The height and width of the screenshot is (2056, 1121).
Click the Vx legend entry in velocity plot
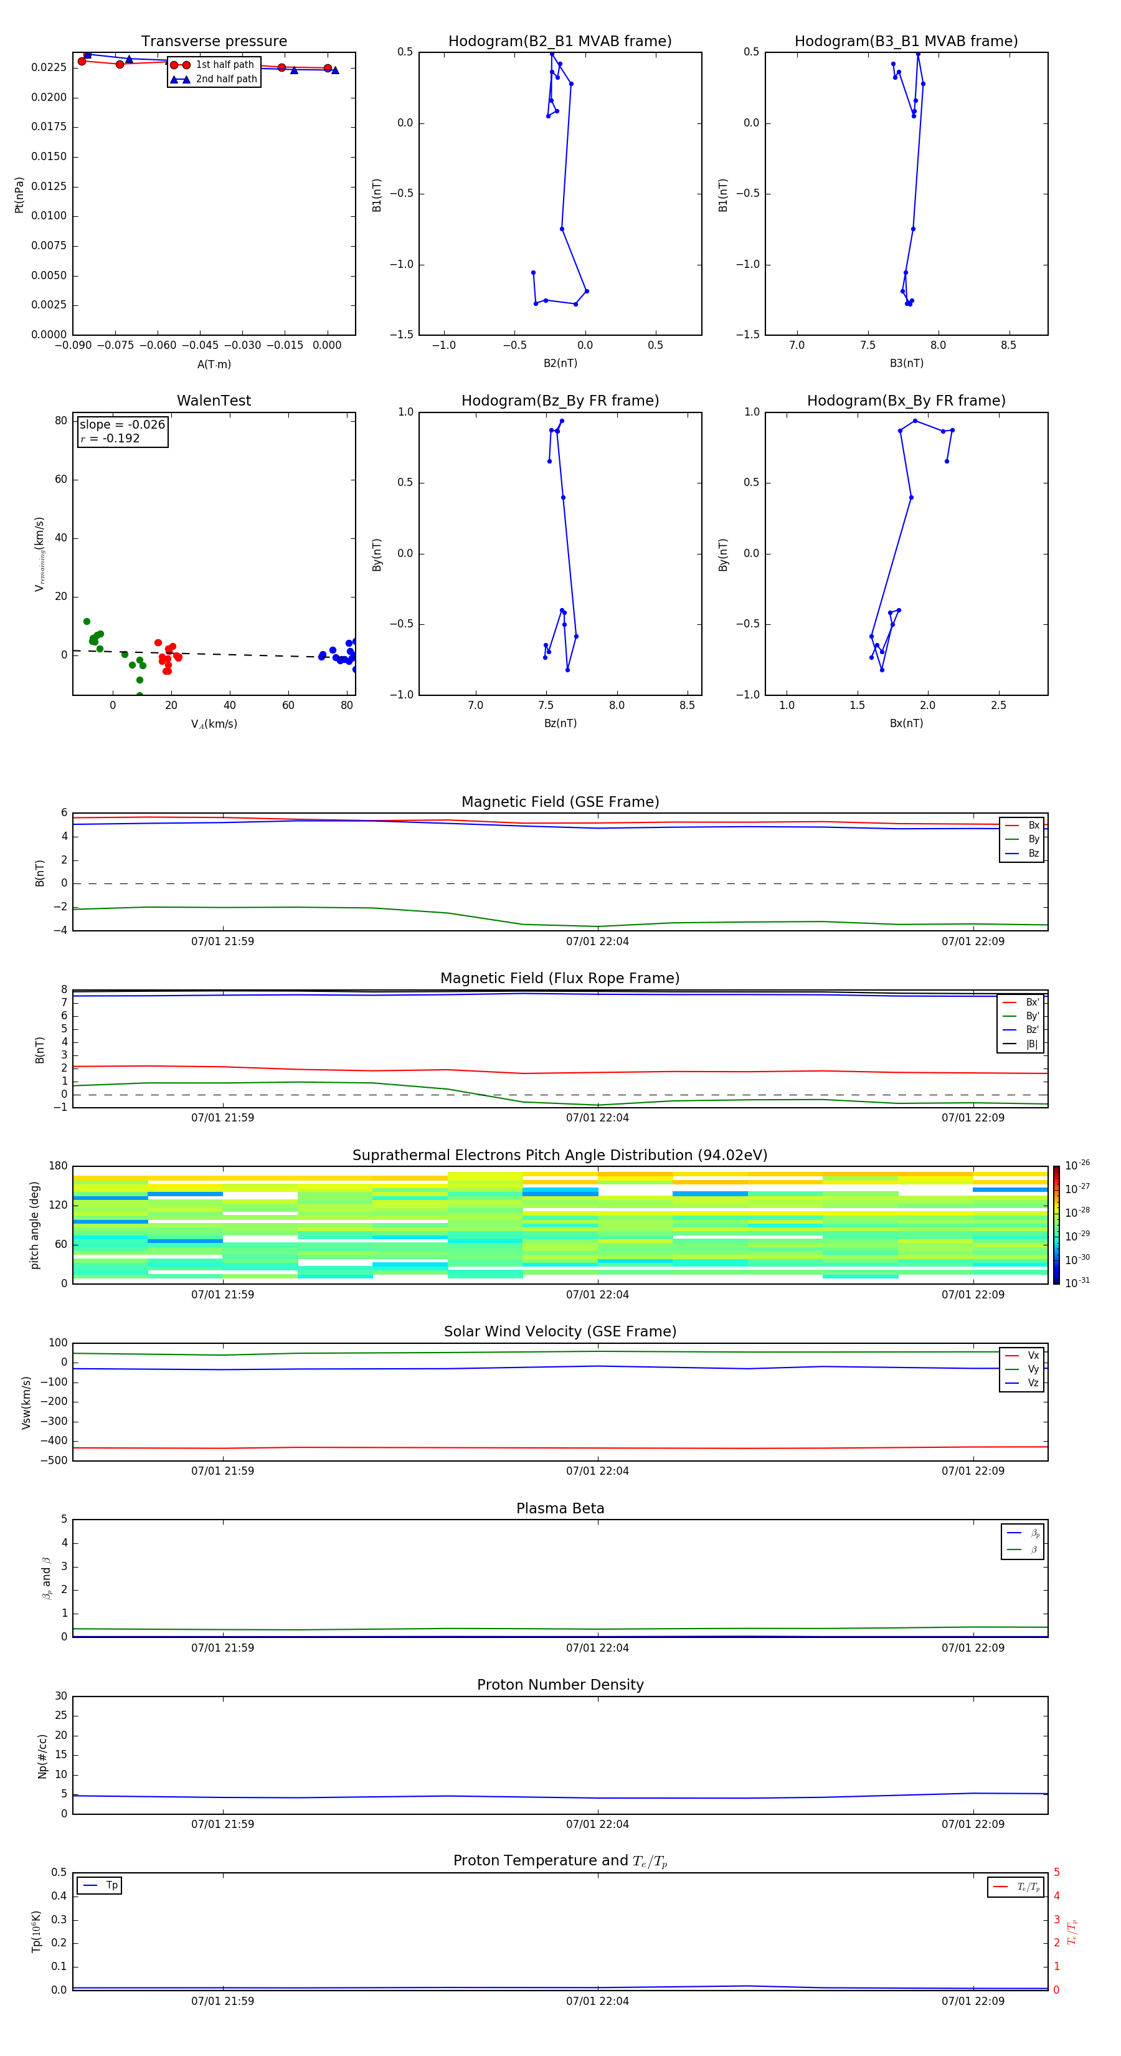(x=1022, y=1355)
